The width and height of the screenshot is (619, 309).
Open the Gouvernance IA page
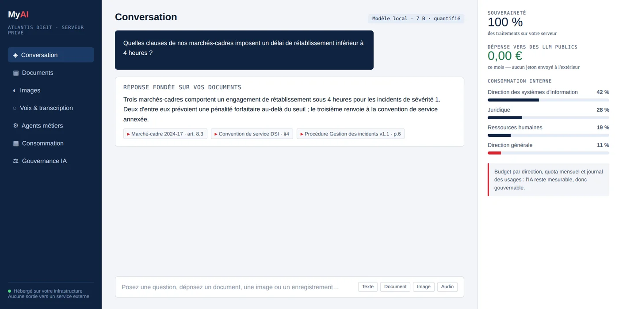(x=51, y=161)
